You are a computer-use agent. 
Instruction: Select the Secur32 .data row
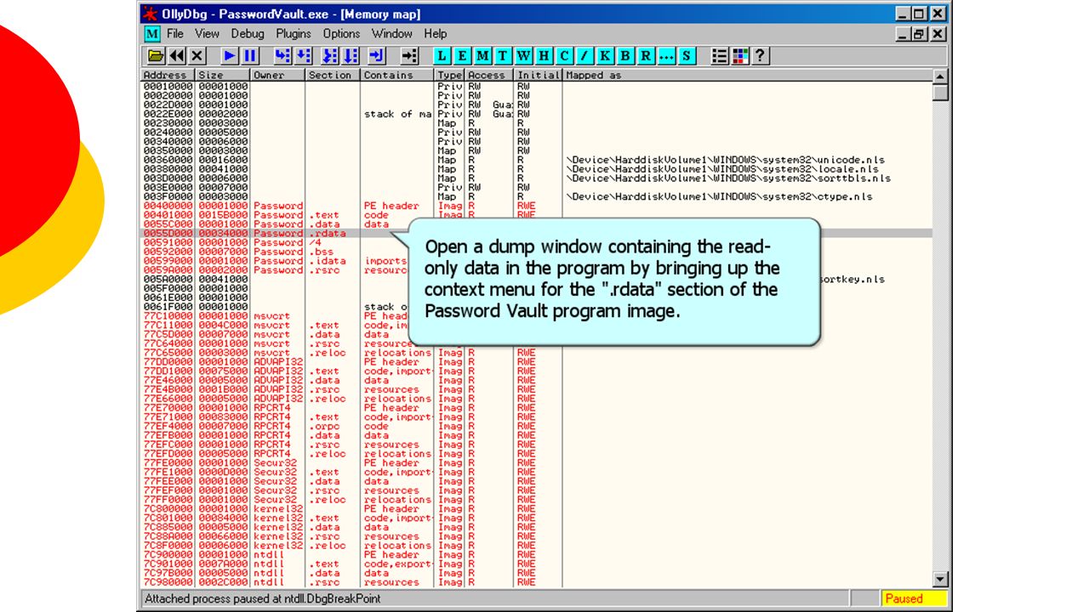click(x=536, y=481)
